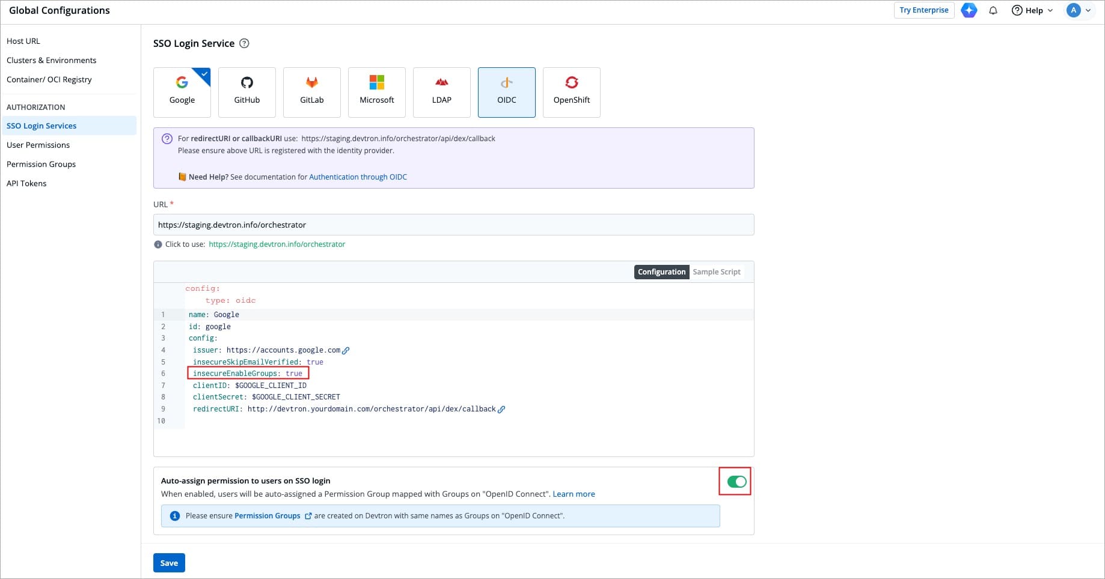Select Microsoft as SSO provider
The image size is (1105, 579).
[x=376, y=92]
